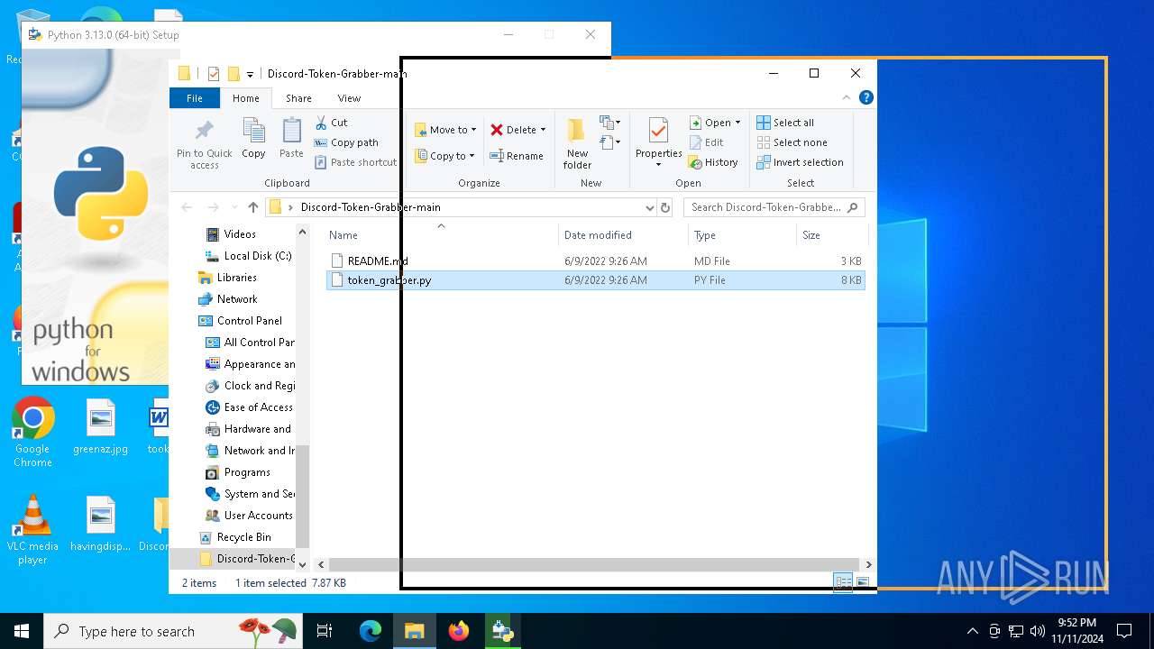The width and height of the screenshot is (1154, 649).
Task: Click Select none in the ribbon
Action: click(x=792, y=142)
